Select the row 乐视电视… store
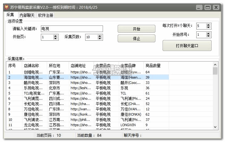The width and height of the screenshot is (225, 142). click(x=87, y=88)
